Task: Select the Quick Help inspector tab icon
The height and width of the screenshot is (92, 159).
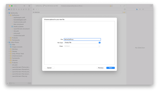Action: click(x=143, y=9)
